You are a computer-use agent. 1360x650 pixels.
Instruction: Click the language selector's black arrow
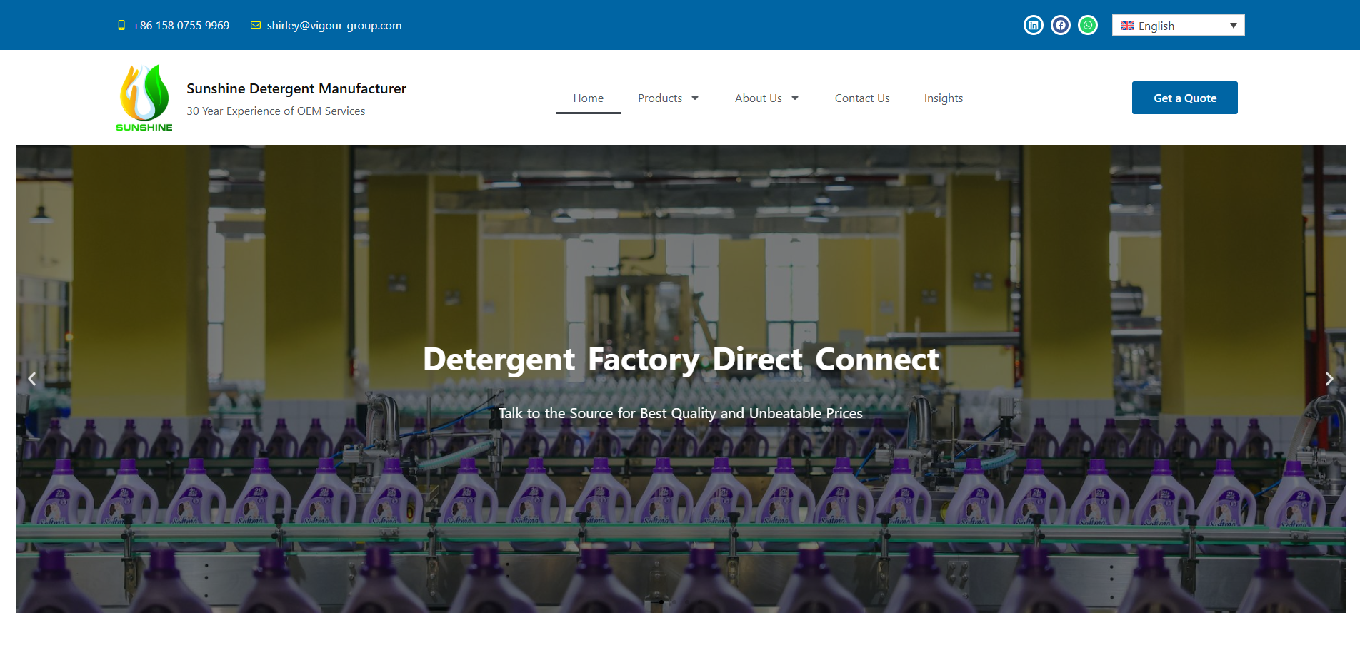[x=1234, y=26]
